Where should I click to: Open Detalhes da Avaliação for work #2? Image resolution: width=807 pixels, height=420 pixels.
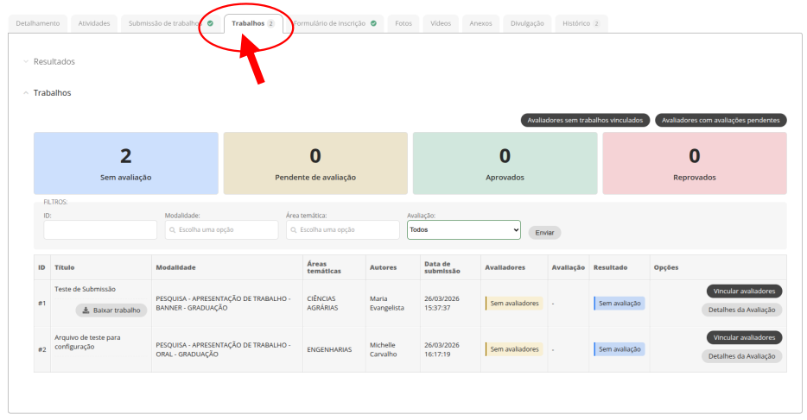point(741,356)
